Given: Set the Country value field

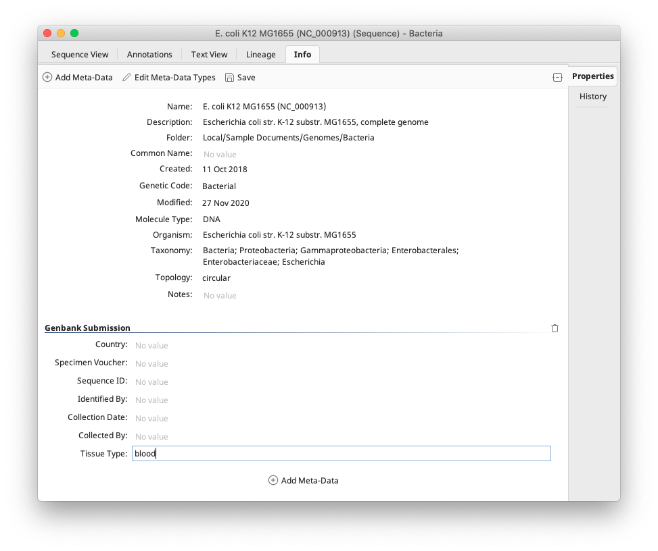Looking at the screenshot, I should (x=151, y=345).
